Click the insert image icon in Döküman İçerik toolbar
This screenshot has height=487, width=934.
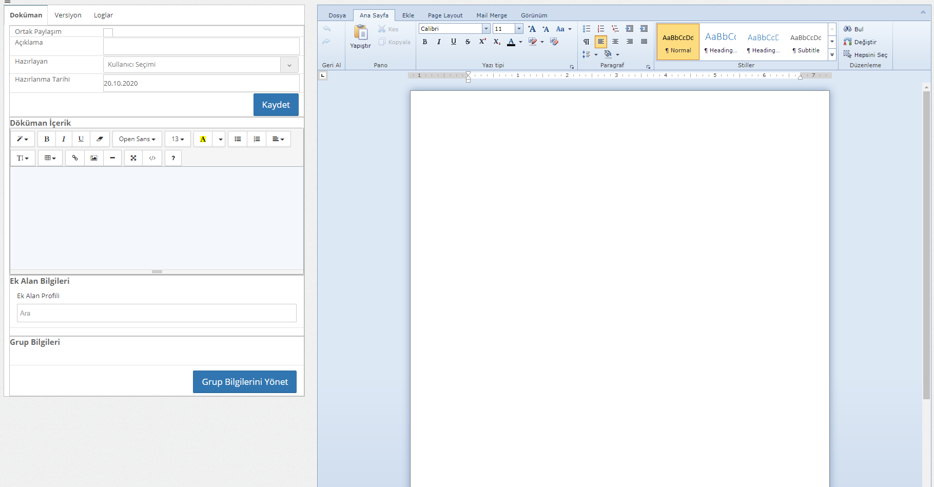pos(93,158)
